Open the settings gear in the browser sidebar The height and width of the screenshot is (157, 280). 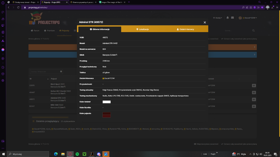click(x=3, y=80)
